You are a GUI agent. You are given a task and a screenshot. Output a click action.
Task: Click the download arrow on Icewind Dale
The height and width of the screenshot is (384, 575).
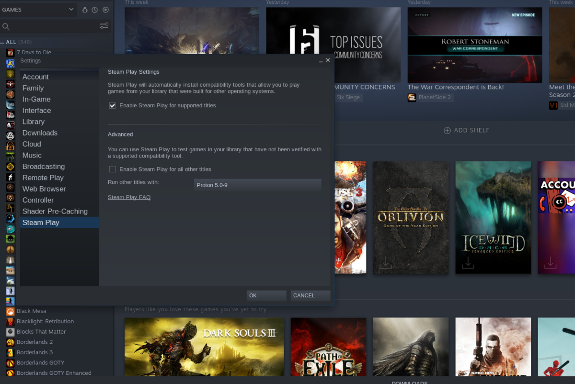pyautogui.click(x=468, y=262)
